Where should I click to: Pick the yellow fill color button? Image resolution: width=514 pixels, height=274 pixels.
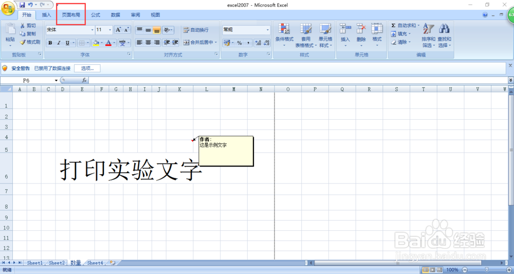click(96, 43)
